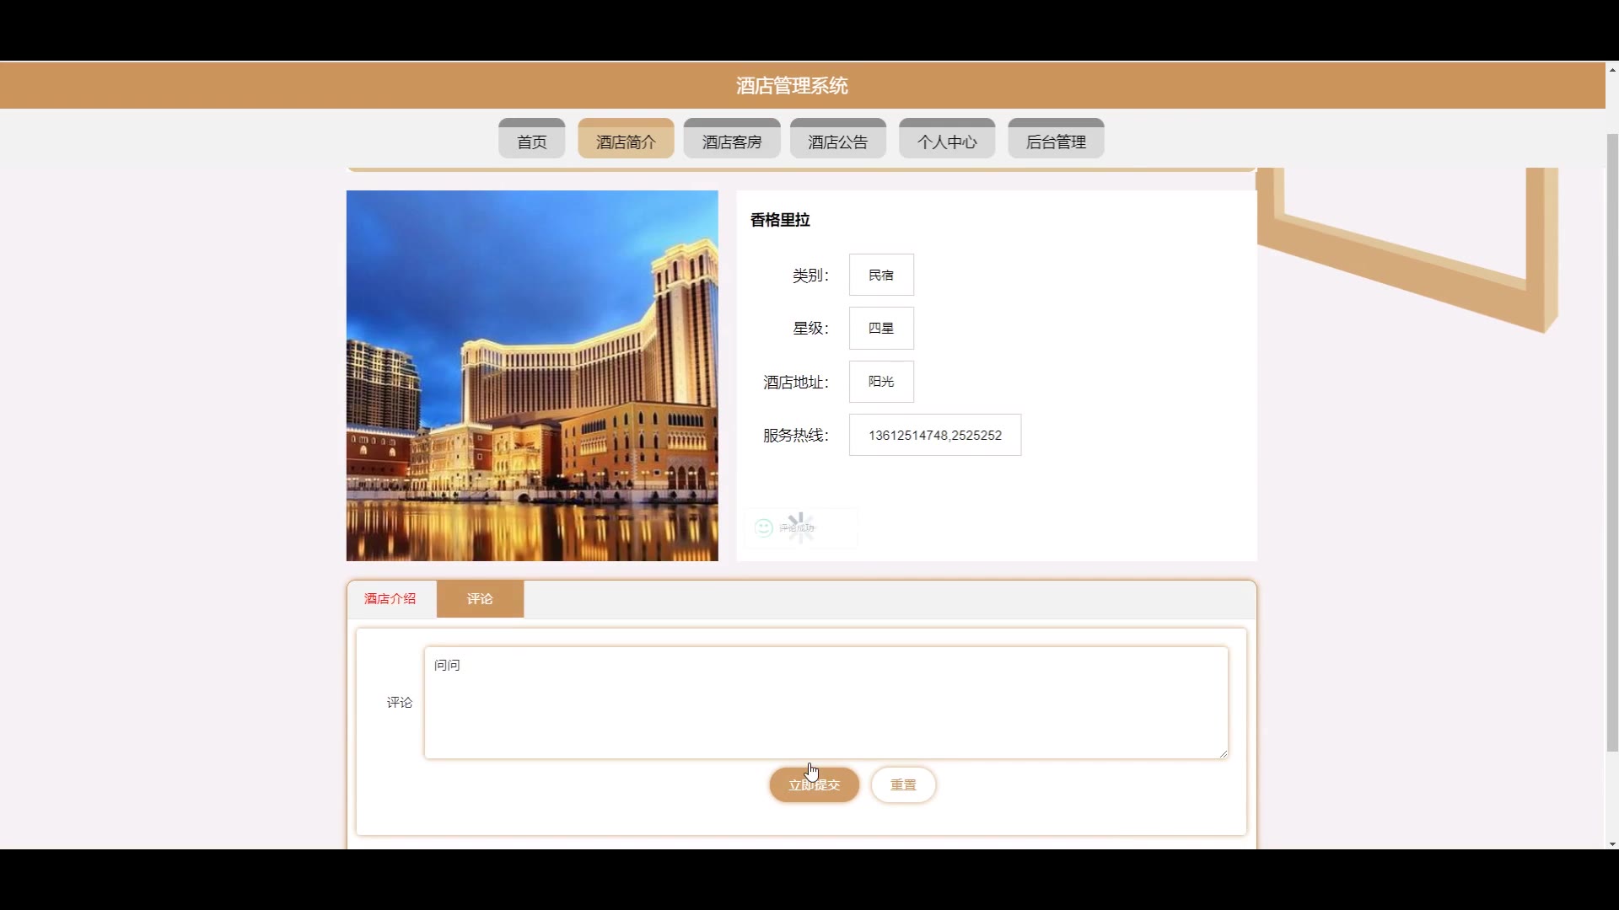Click the hotel photo thumbnail

tap(532, 376)
